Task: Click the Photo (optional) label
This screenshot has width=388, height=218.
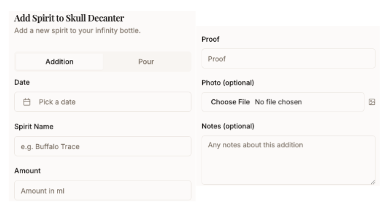Action: click(228, 83)
